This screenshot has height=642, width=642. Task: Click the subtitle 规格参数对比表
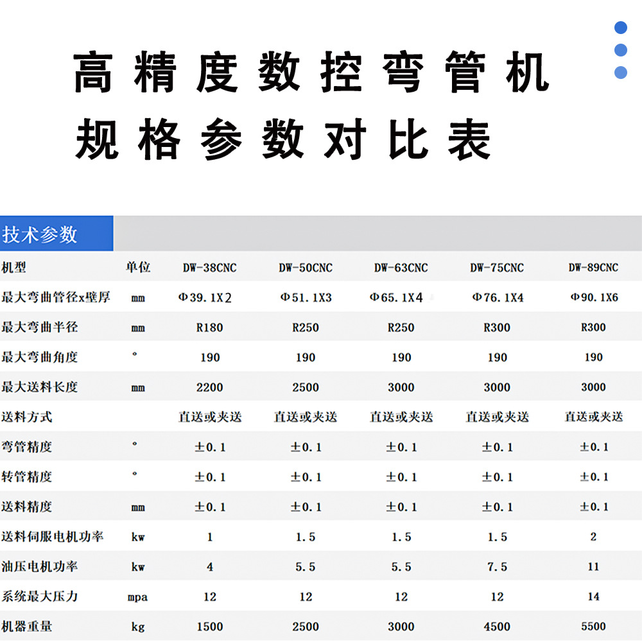pos(283,139)
